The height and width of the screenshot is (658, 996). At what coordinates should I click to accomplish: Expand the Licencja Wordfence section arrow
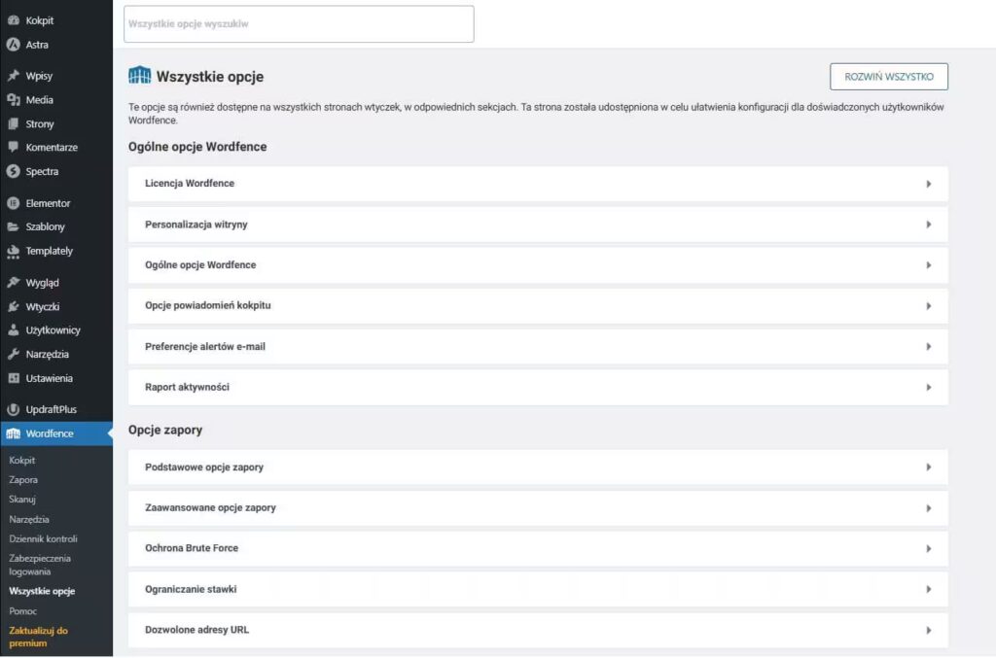(x=929, y=184)
